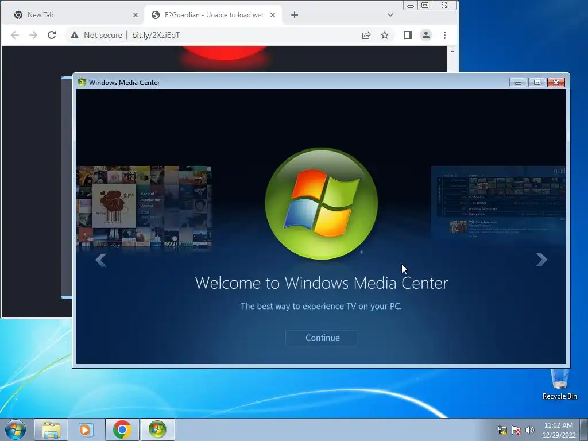Go forward in Chrome
The image size is (588, 441).
pos(33,35)
